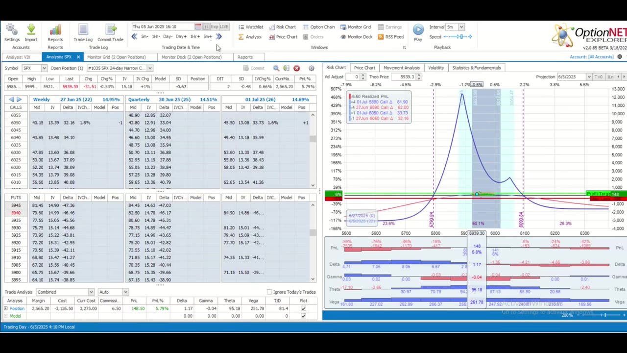Open the Symbol SPX dropdown
Viewport: 627px width, 353px height.
44,68
